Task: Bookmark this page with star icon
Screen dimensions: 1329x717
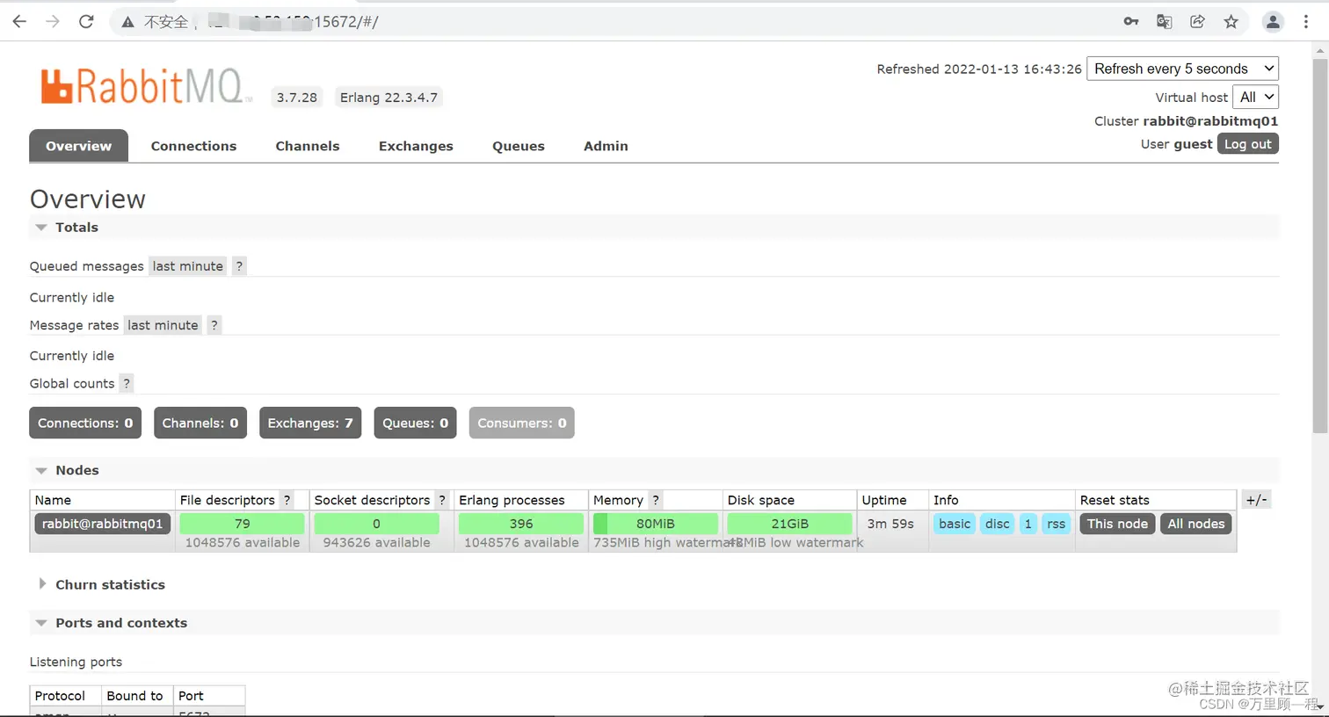Action: pyautogui.click(x=1231, y=22)
